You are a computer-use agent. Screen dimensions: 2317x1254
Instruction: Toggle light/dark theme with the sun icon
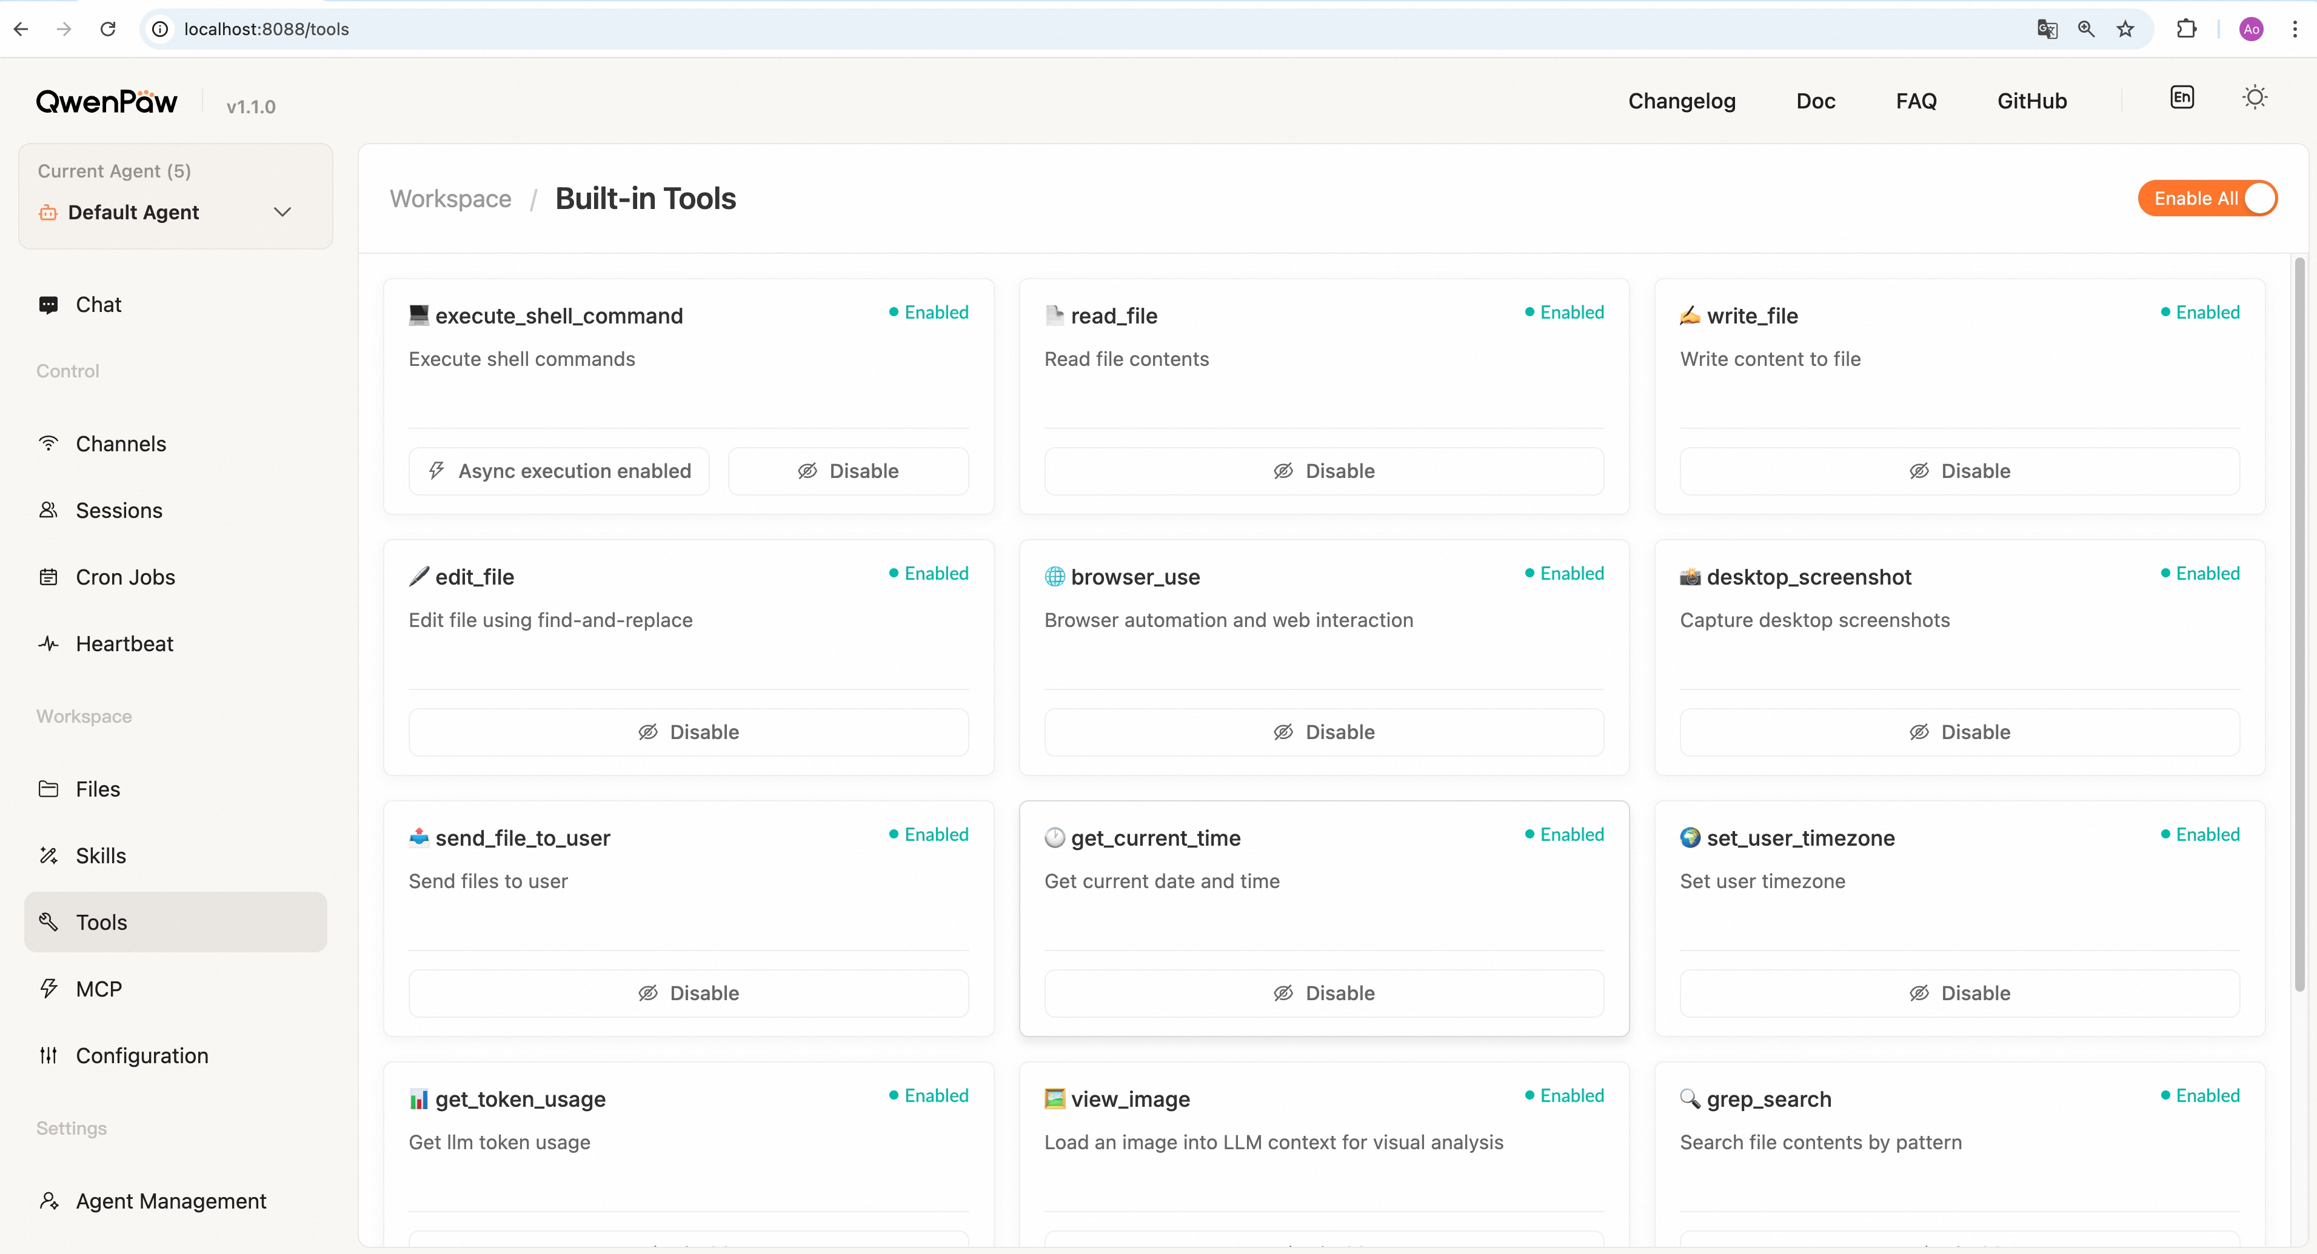(2254, 98)
